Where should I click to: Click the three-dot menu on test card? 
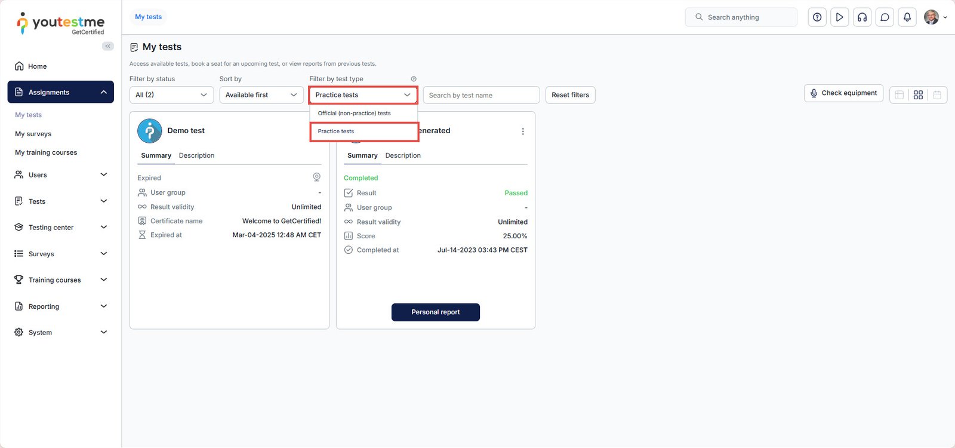click(523, 131)
